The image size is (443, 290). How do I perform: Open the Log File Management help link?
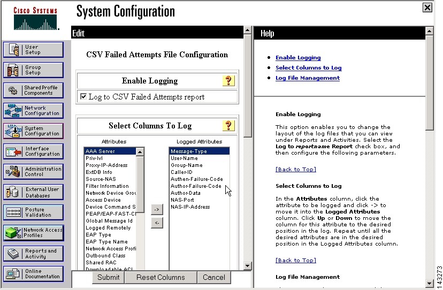pyautogui.click(x=308, y=78)
